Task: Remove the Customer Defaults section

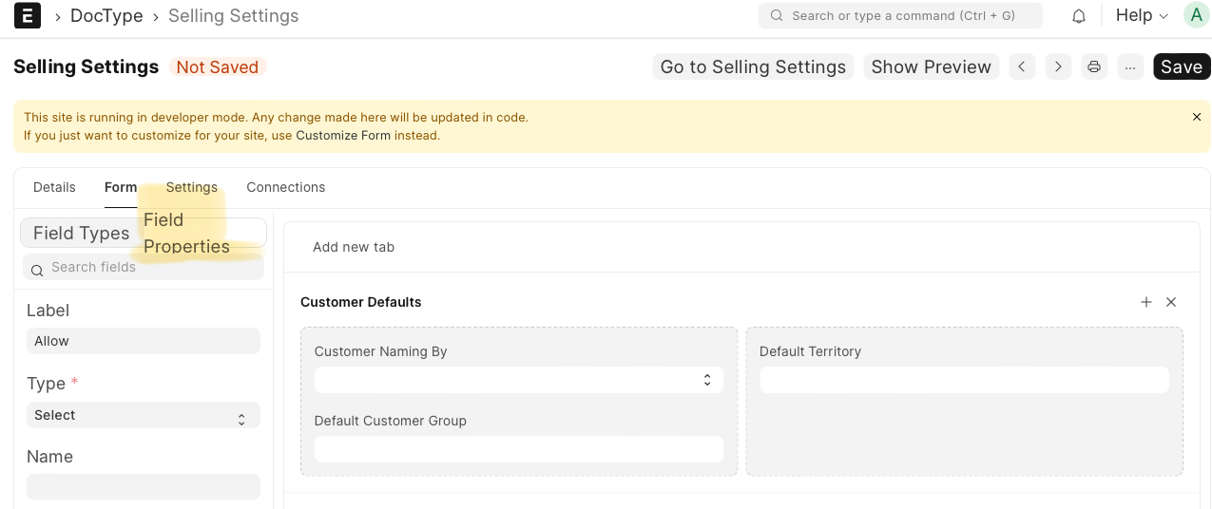Action: click(x=1171, y=302)
